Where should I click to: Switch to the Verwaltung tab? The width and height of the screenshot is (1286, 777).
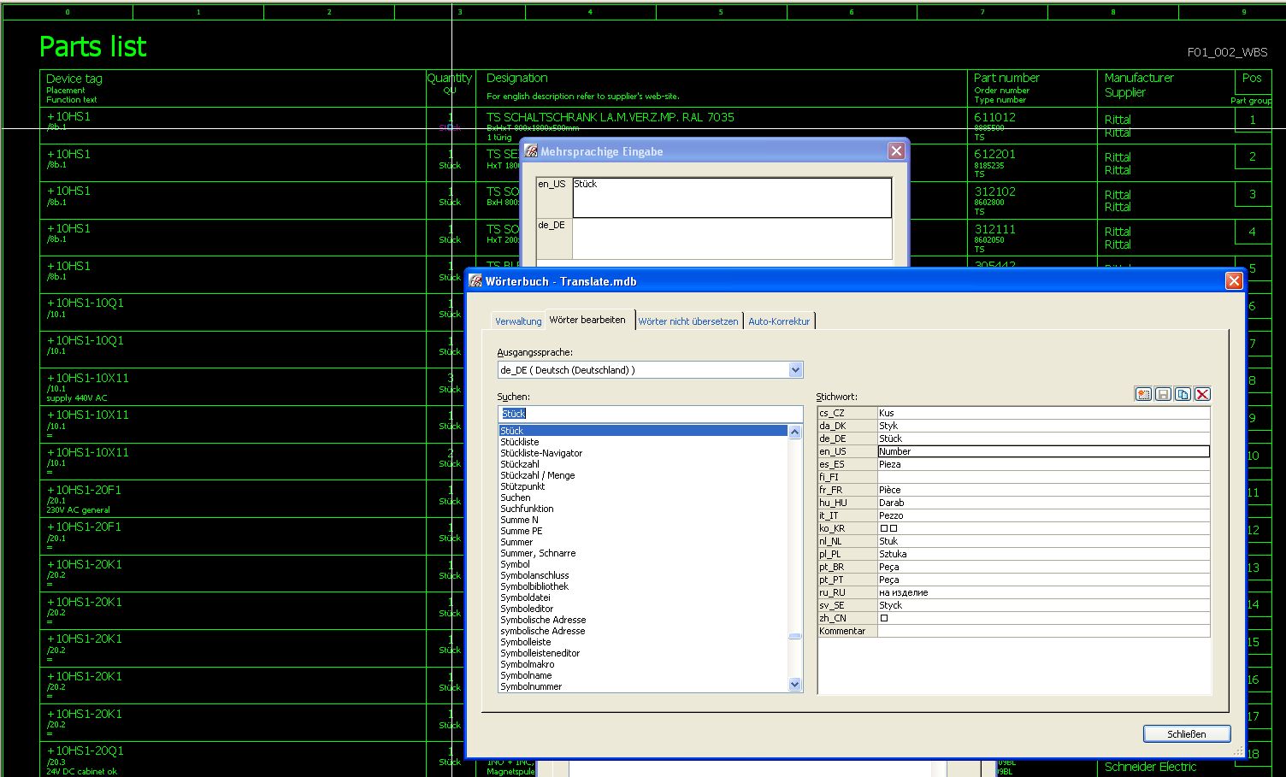(518, 321)
